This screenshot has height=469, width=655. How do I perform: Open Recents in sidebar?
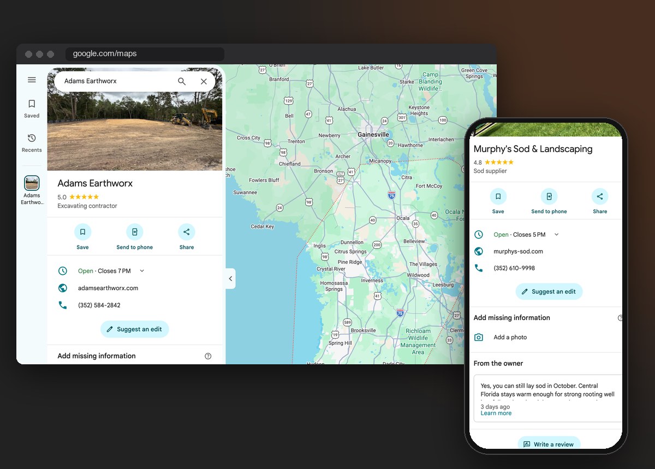click(32, 143)
